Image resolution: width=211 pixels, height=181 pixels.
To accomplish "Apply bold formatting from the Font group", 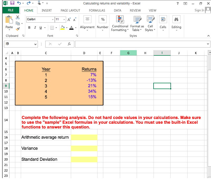I will click(x=29, y=27).
